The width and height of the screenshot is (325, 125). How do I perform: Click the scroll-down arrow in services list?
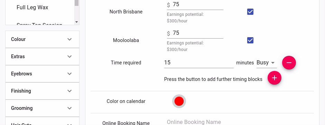click(76, 22)
